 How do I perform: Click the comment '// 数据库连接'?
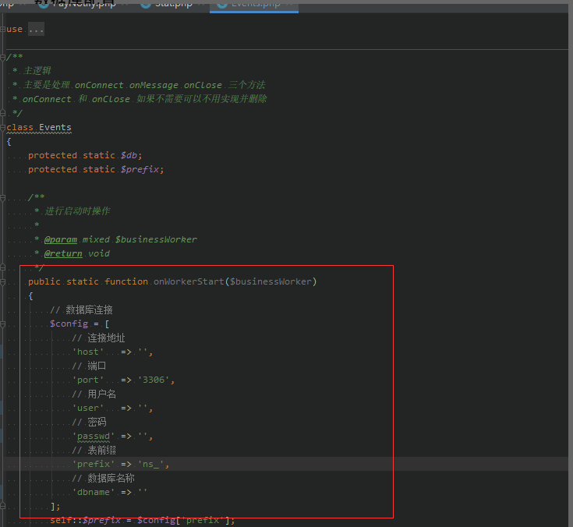tap(81, 310)
